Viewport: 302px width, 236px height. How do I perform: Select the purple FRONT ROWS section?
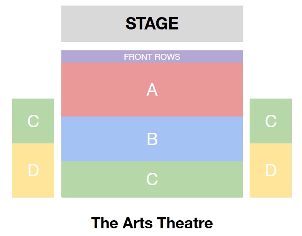[x=152, y=56]
